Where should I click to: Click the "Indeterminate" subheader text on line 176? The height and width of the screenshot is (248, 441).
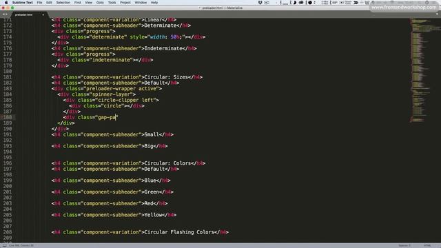[x=163, y=48]
